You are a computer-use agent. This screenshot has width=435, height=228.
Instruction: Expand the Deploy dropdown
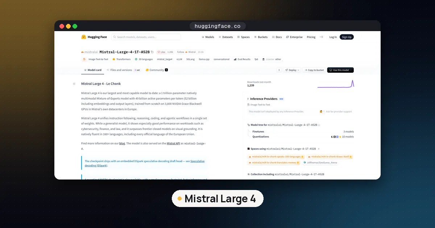[292, 70]
